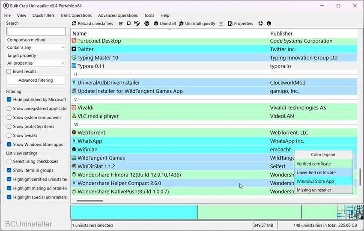Click the Unverified certificate legend swatch
Screen dimensions: 364x231
[323, 172]
